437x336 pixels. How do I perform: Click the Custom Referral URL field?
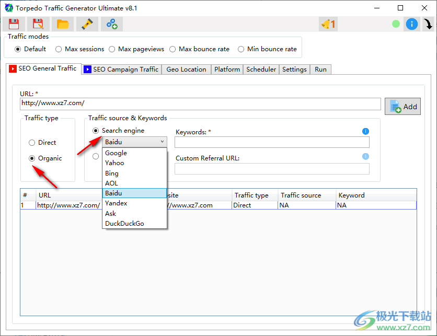click(x=272, y=169)
